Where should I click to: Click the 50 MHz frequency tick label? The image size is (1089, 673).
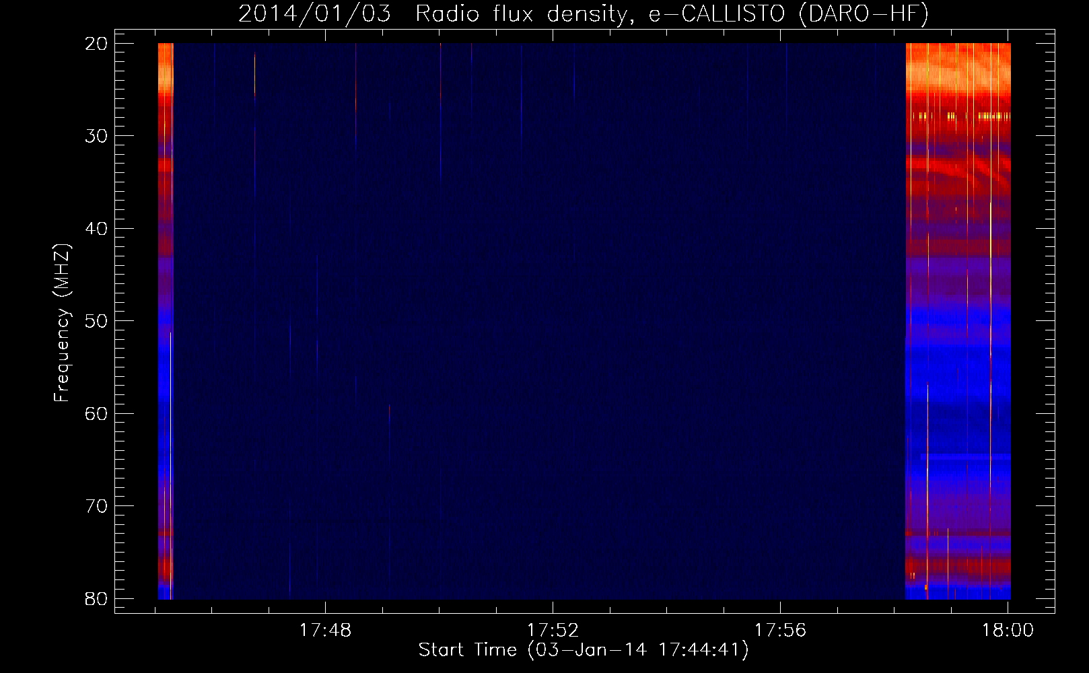pos(96,321)
